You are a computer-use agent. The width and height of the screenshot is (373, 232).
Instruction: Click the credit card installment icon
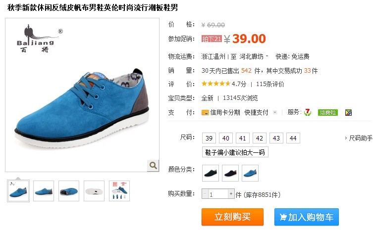[205, 113]
